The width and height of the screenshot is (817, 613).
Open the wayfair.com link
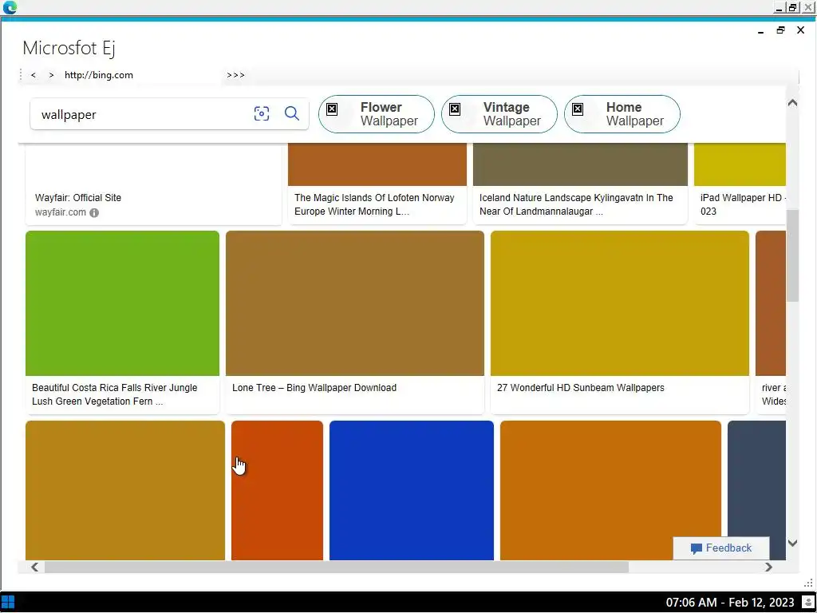point(61,212)
